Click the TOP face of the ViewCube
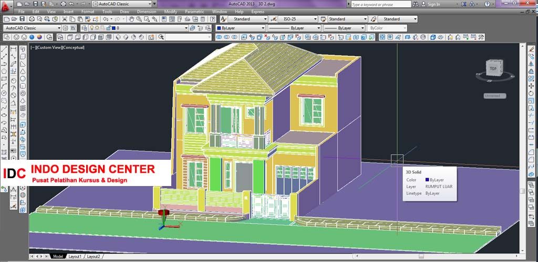 493,69
